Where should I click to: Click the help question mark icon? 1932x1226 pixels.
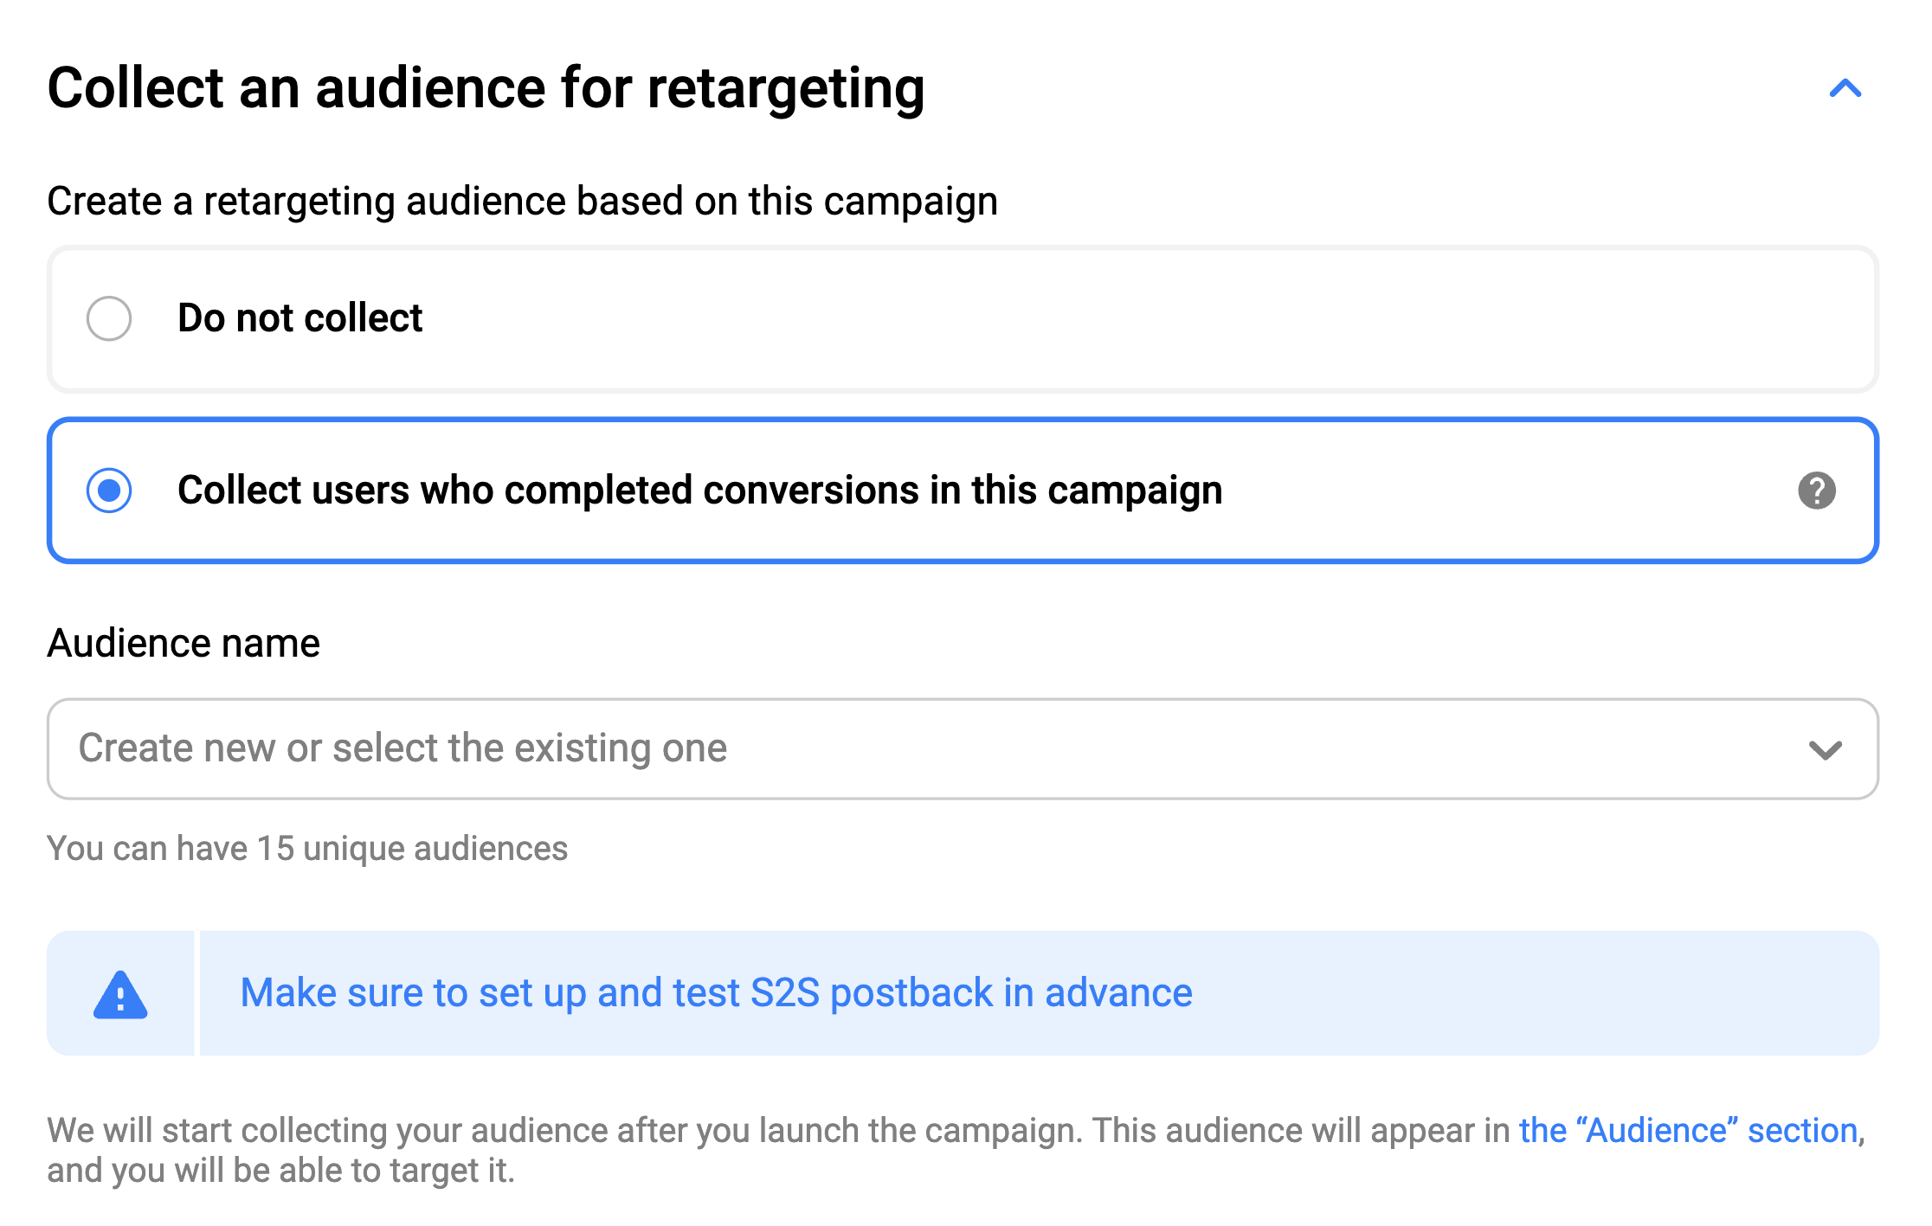point(1816,491)
